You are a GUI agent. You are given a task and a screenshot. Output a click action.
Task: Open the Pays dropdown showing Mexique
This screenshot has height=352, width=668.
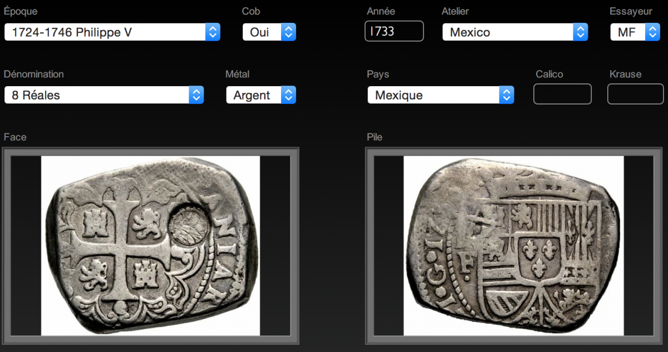point(441,95)
